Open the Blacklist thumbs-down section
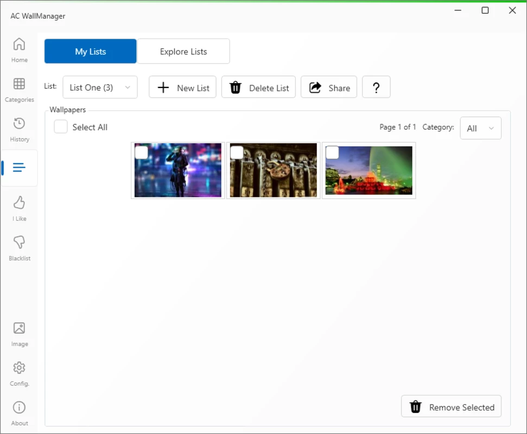The height and width of the screenshot is (434, 527). pyautogui.click(x=19, y=248)
